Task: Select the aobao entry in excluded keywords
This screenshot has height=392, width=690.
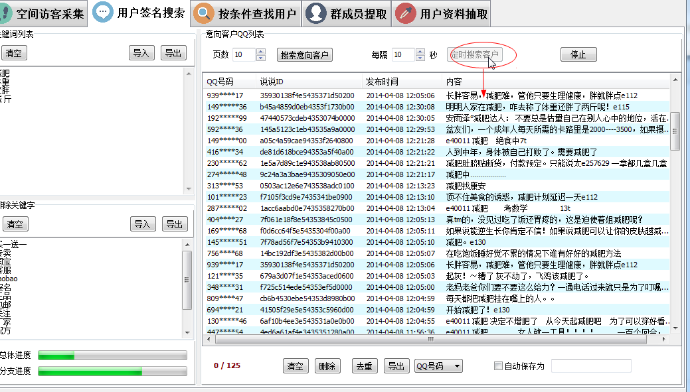Action: tap(9, 279)
